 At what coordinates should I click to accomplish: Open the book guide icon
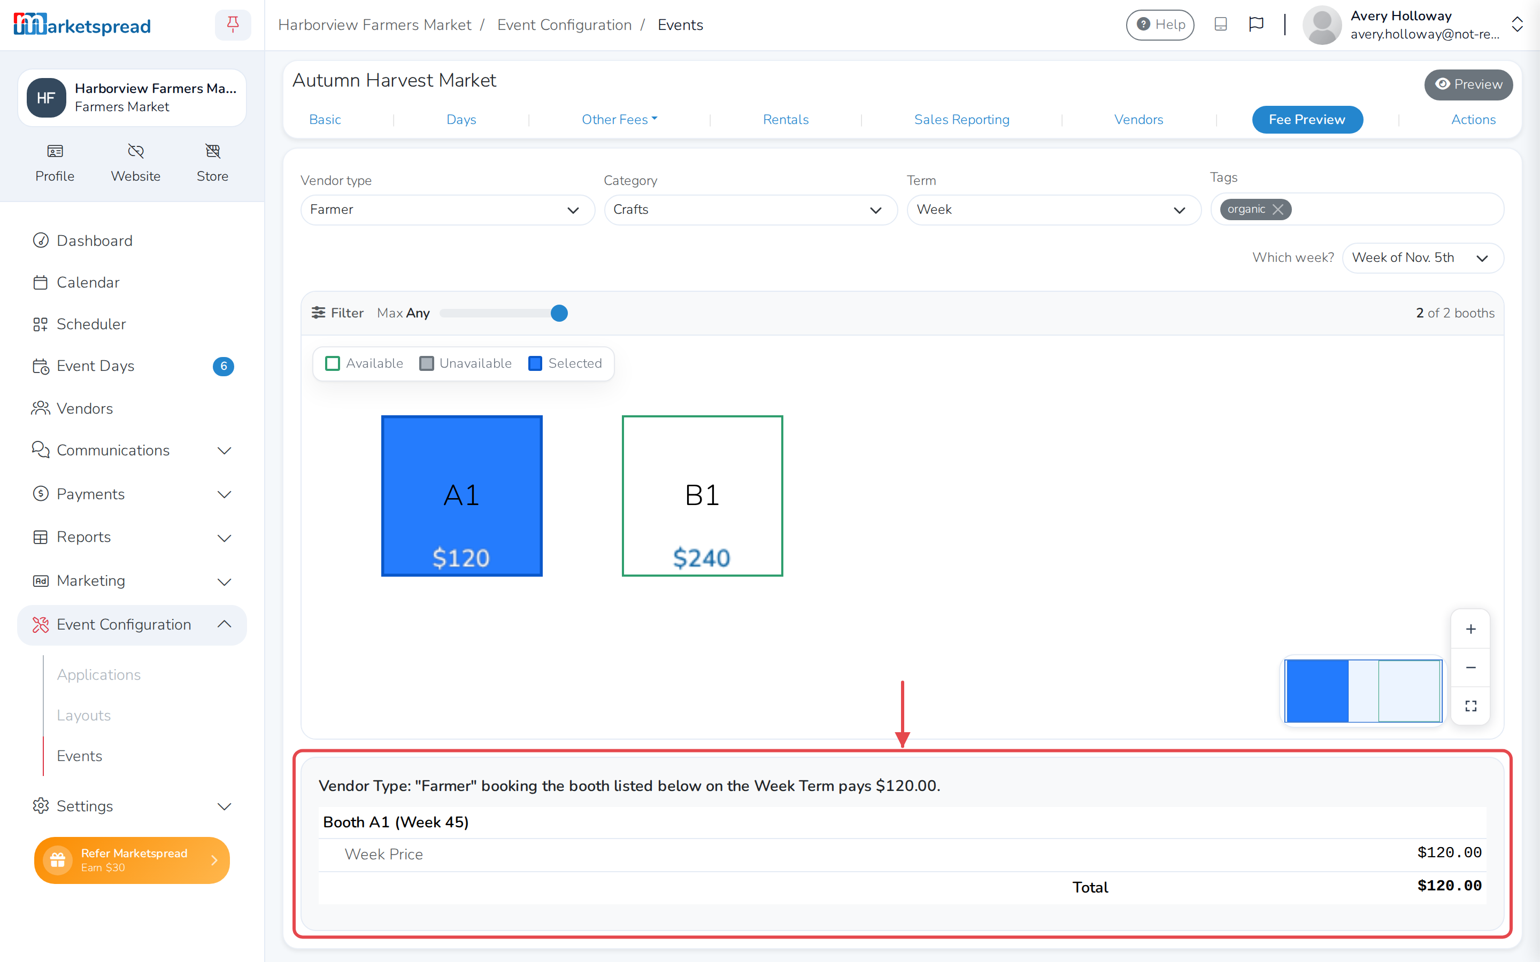click(x=1221, y=24)
